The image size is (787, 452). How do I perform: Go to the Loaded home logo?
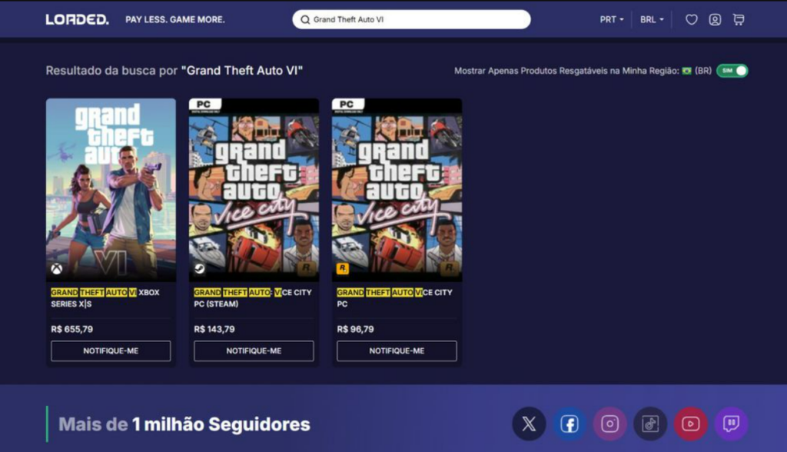coord(77,19)
